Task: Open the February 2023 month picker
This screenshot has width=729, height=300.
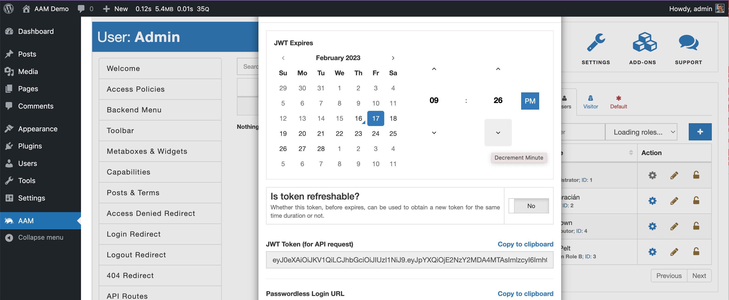Action: (338, 58)
